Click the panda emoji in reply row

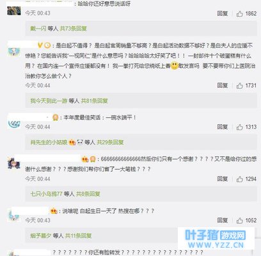pyautogui.click(x=80, y=142)
